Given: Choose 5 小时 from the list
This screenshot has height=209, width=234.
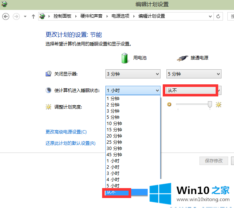Looking at the screenshot, I should click(x=133, y=186).
